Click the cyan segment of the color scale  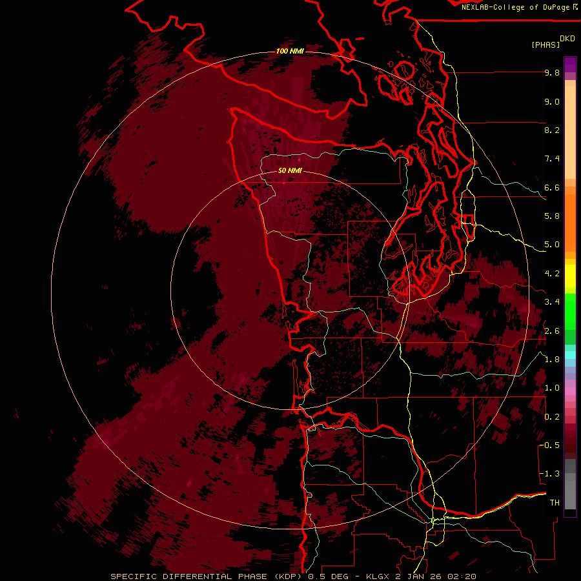(x=570, y=355)
